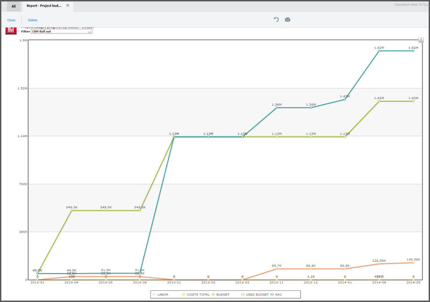Switch to the All tab
430x302 pixels.
tap(13, 6)
